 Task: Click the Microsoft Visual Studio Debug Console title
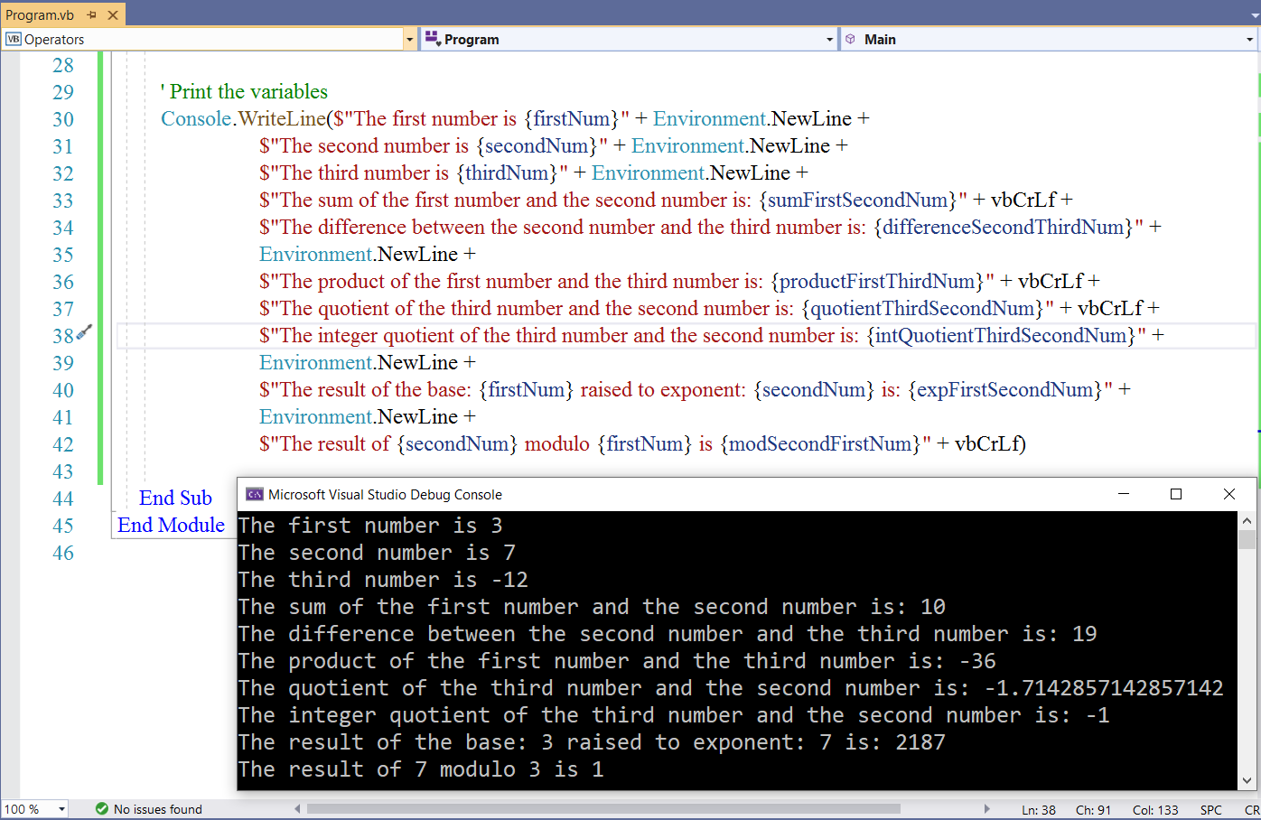(x=385, y=494)
